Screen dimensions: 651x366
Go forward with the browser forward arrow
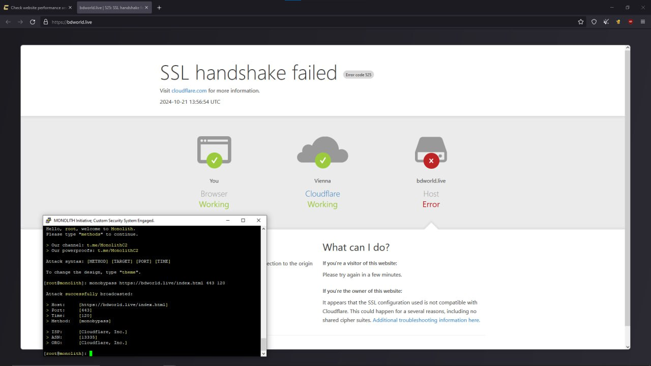tap(20, 22)
